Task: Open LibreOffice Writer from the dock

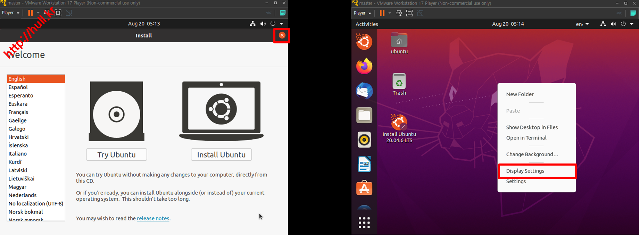Action: pyautogui.click(x=364, y=164)
